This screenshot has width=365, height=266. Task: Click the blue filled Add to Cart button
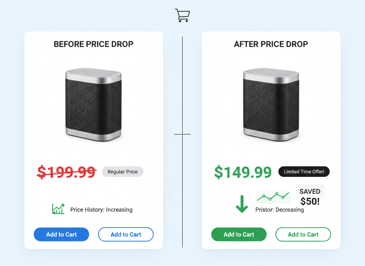click(61, 234)
